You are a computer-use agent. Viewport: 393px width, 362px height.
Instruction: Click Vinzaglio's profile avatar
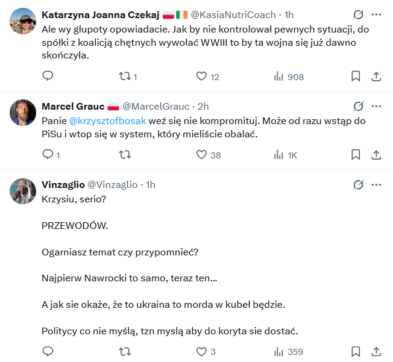click(24, 191)
